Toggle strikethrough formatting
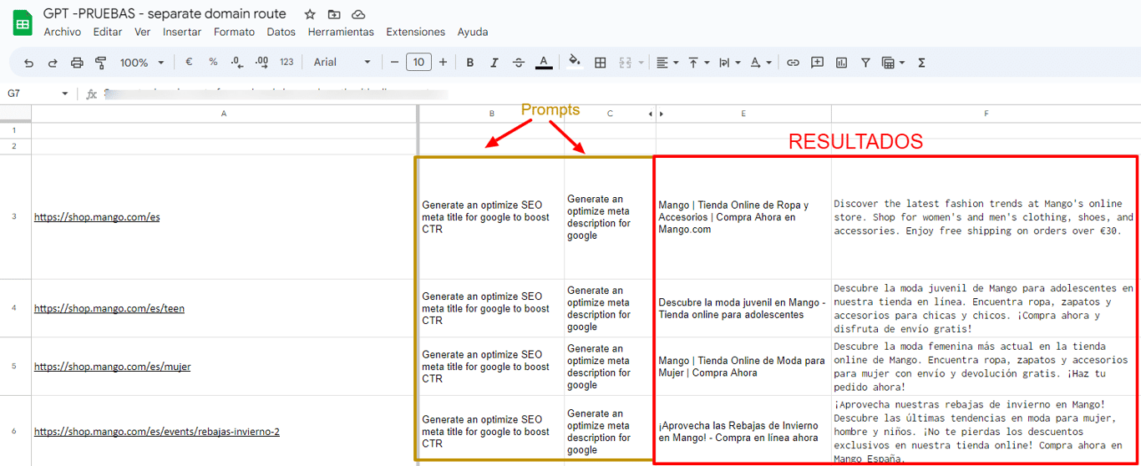 click(x=518, y=63)
